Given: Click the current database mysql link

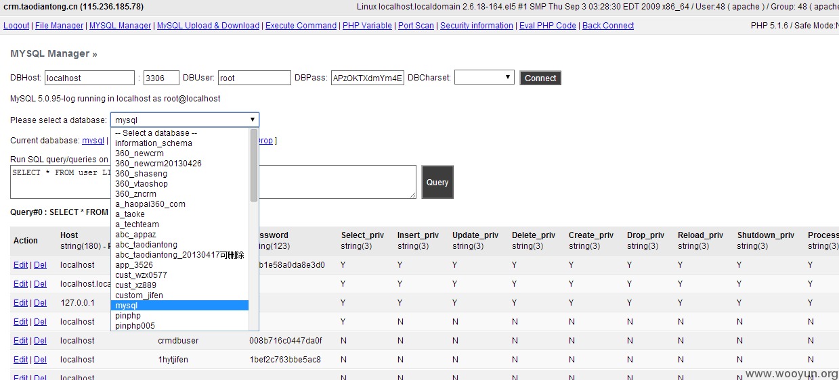Looking at the screenshot, I should click(x=93, y=141).
